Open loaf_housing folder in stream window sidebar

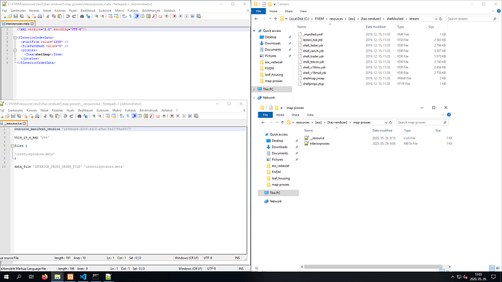point(274,74)
